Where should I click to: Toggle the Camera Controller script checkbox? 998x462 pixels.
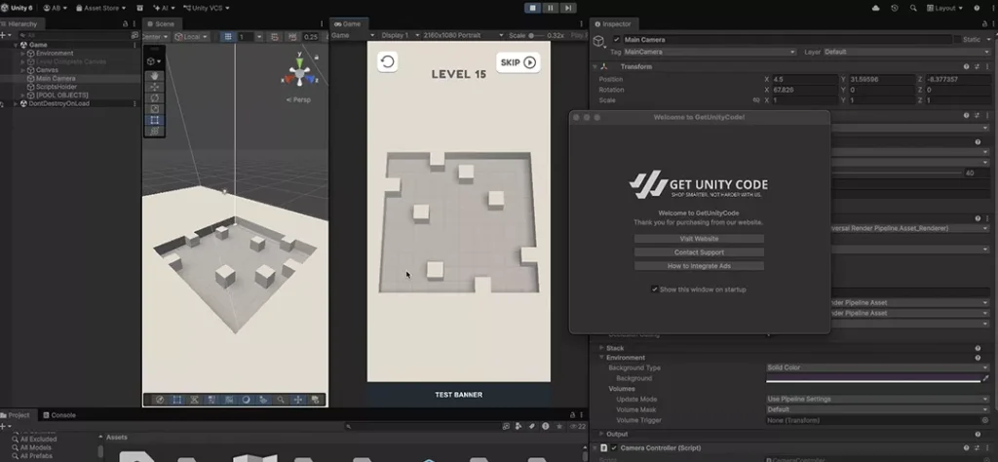(x=614, y=448)
